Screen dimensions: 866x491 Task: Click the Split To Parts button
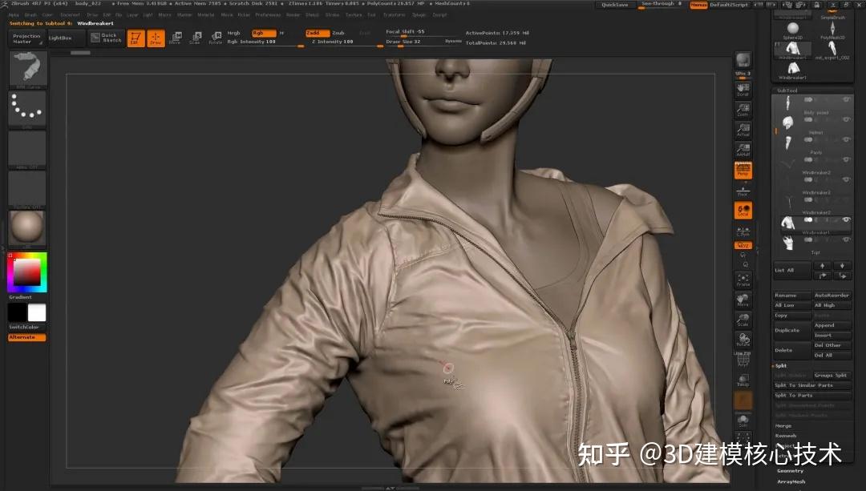point(811,396)
